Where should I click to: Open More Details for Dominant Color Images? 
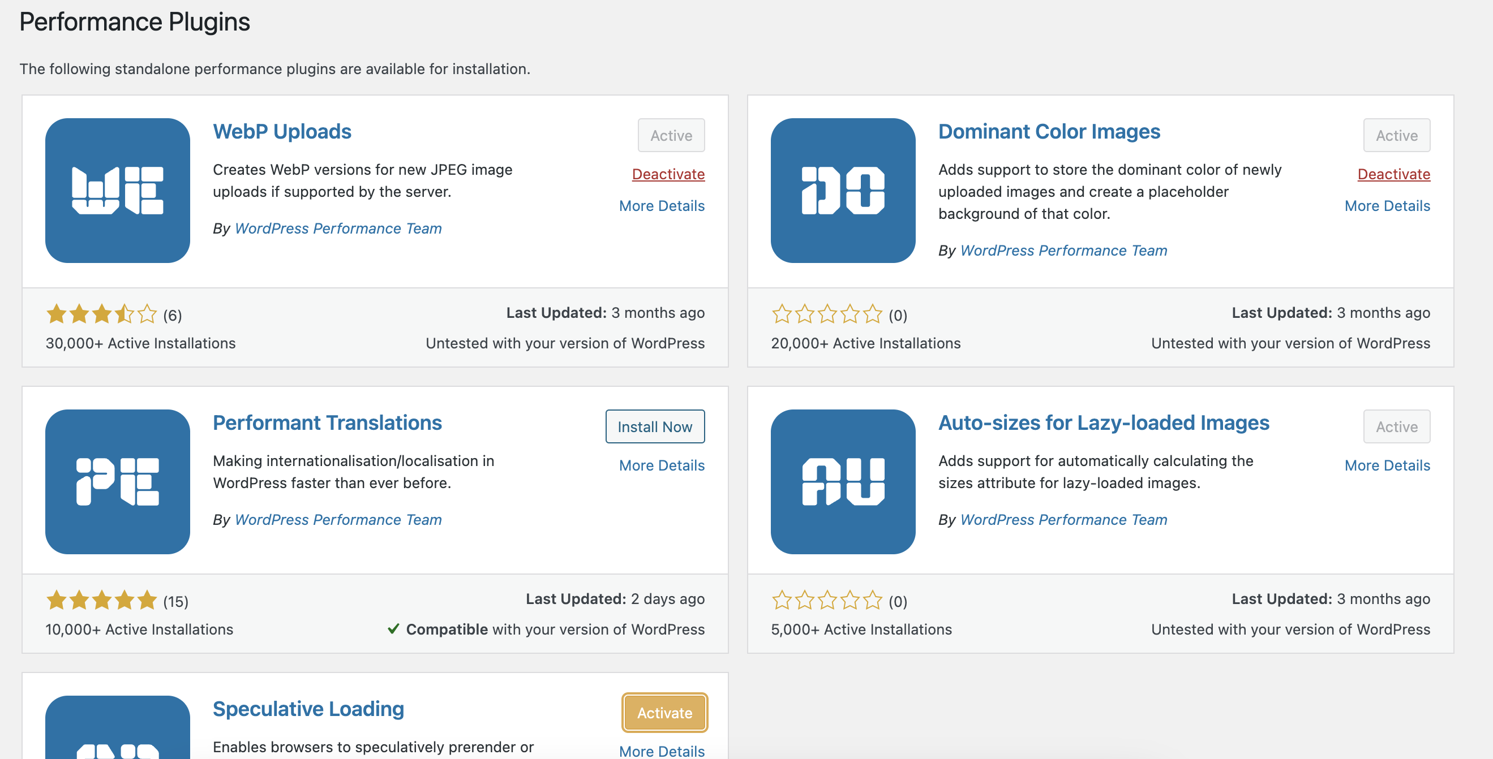pyautogui.click(x=1387, y=206)
